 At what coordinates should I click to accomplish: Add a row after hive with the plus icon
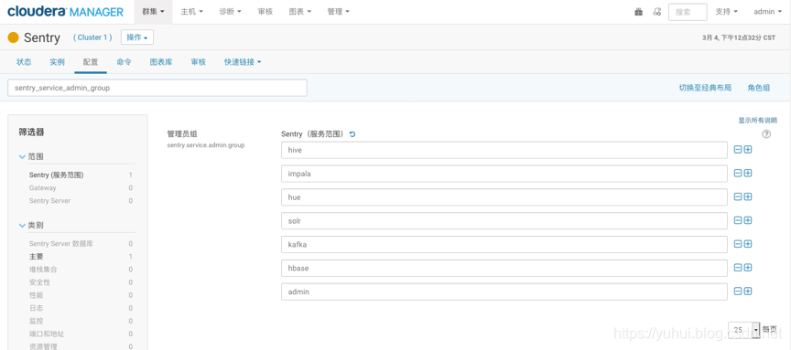pyautogui.click(x=748, y=150)
